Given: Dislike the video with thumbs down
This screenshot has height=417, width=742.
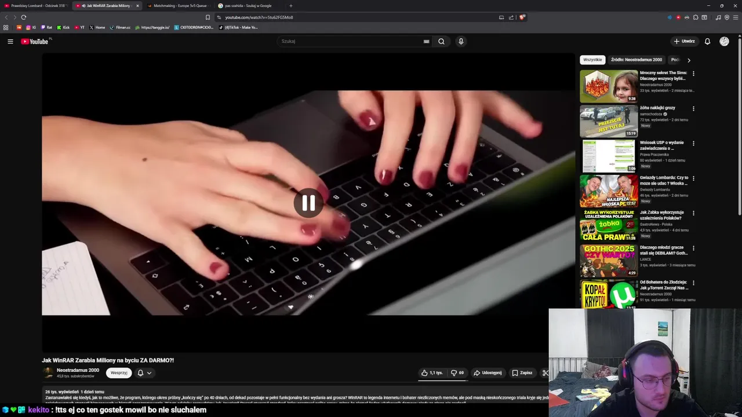Looking at the screenshot, I should pos(457,373).
